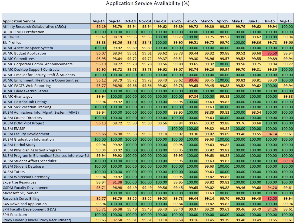Click the 94.14 cell for BUSM Faculty Development

coord(270,134)
